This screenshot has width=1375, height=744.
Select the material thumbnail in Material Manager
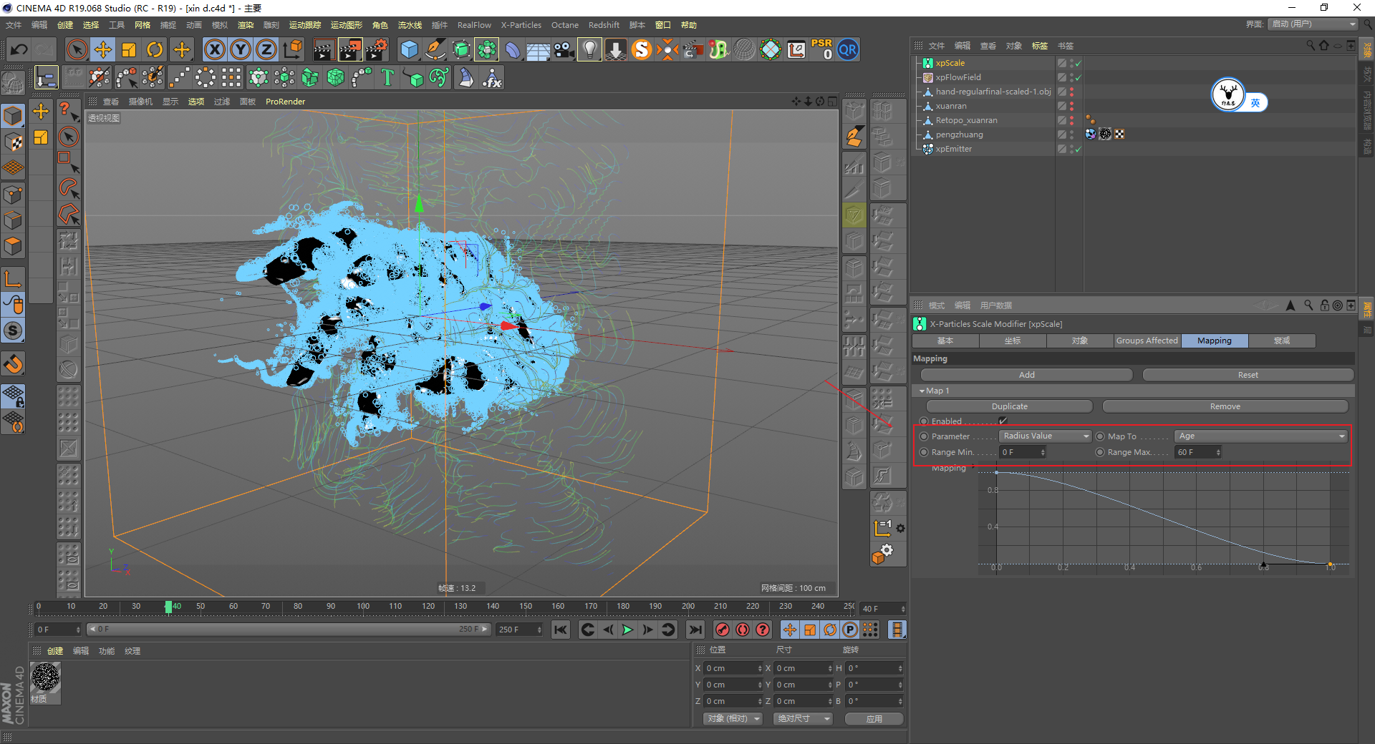click(x=46, y=677)
